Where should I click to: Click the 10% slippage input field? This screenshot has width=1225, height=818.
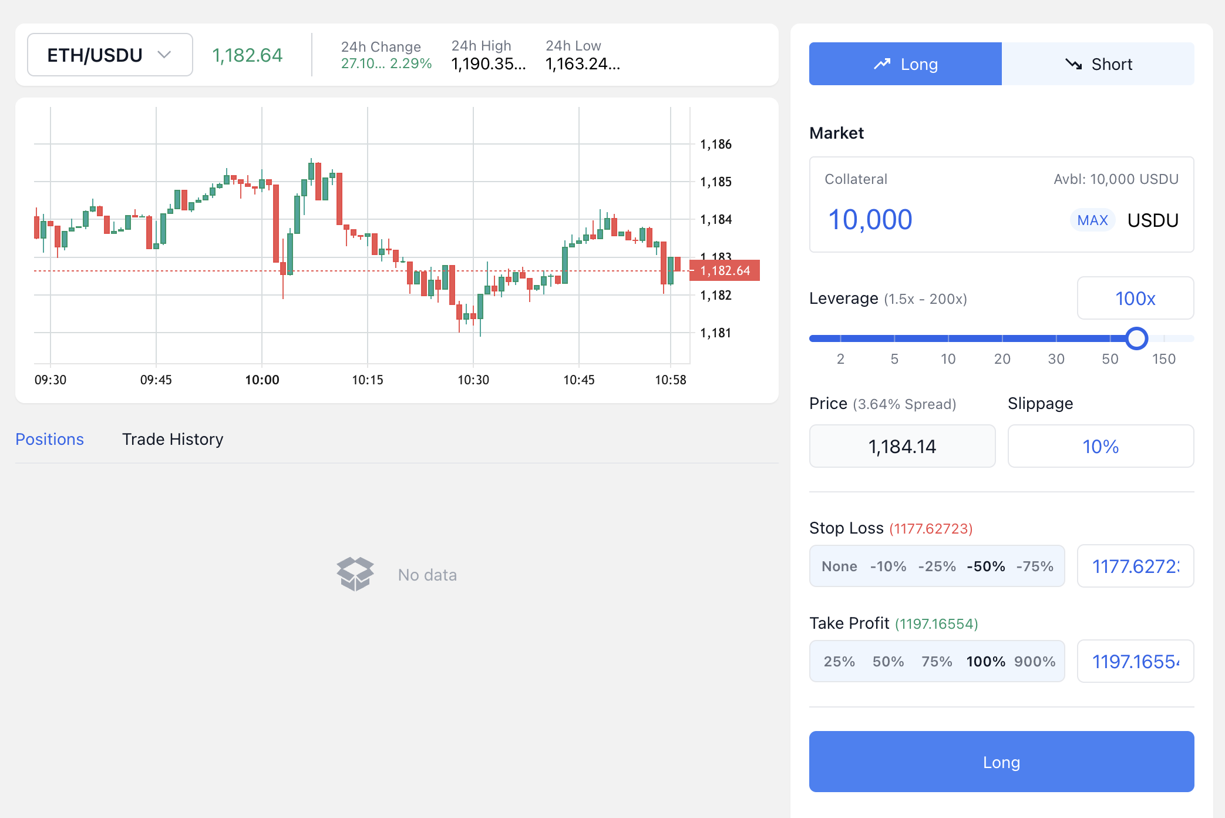[x=1100, y=447]
